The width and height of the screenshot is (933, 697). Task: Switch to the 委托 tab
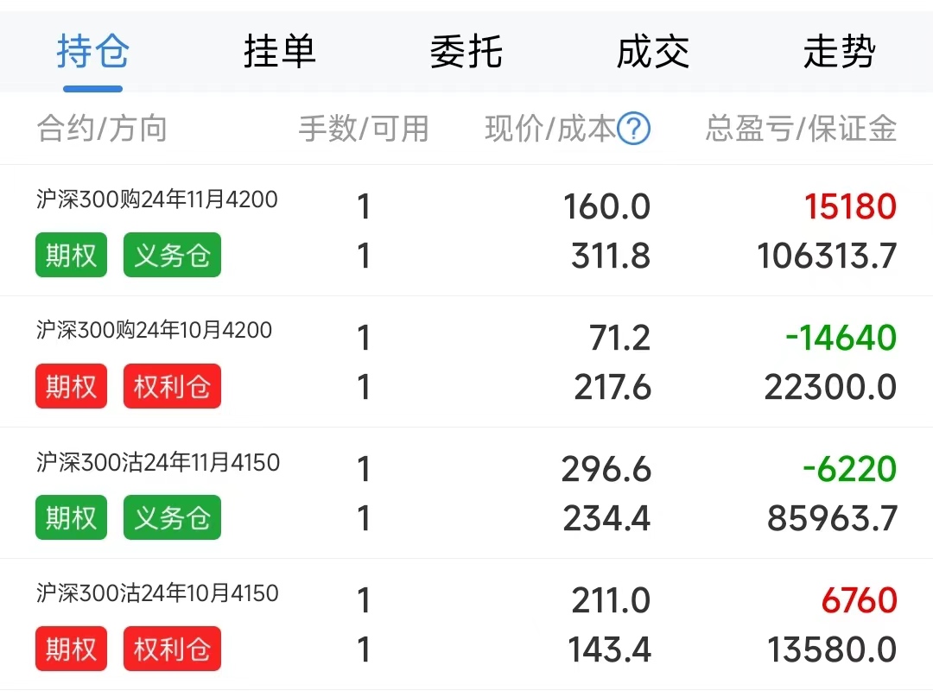pos(466,52)
